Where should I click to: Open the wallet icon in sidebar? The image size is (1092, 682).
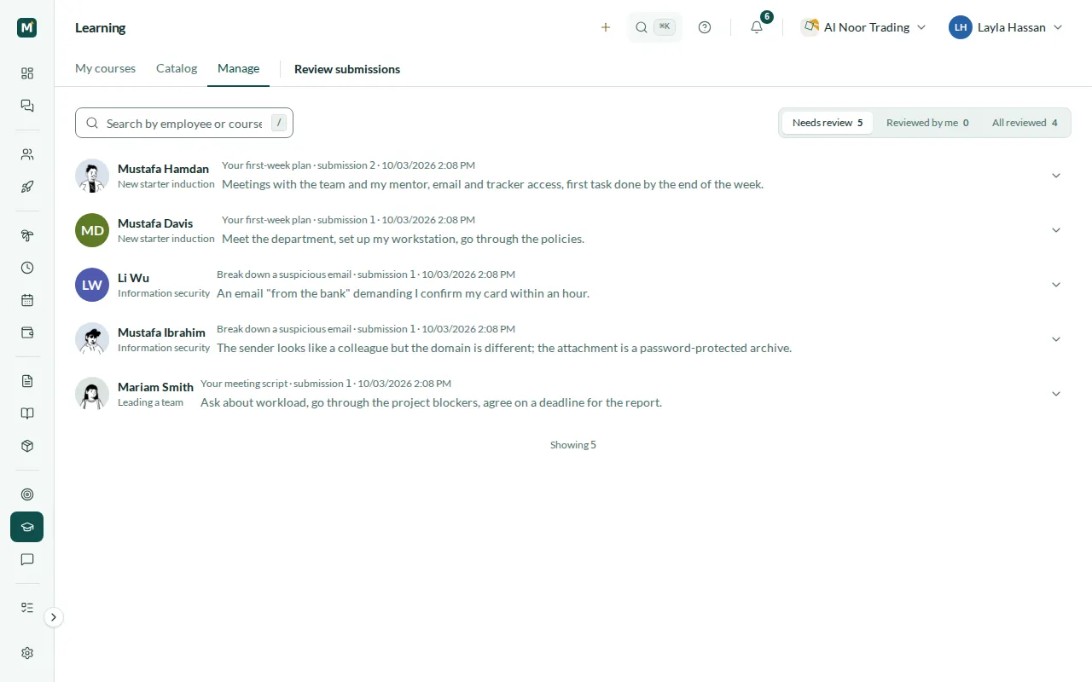click(27, 332)
